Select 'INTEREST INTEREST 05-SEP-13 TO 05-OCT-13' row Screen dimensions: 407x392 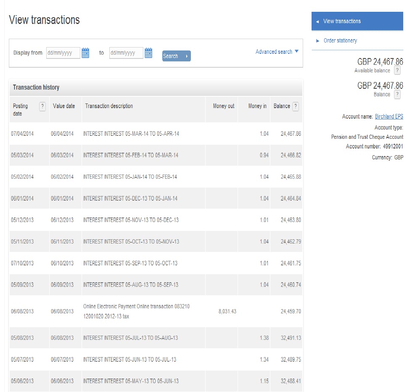pos(156,263)
